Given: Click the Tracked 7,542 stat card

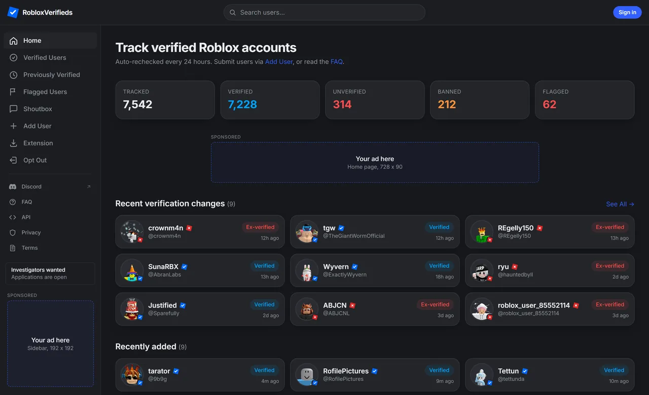Looking at the screenshot, I should (165, 100).
